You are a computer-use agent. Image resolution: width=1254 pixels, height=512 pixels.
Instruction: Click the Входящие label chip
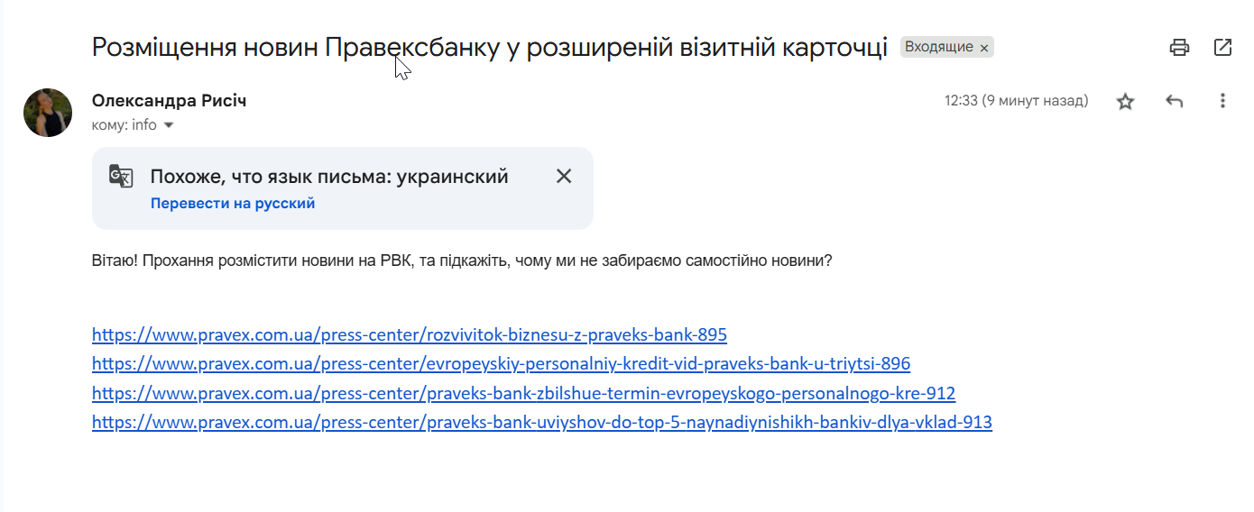938,47
